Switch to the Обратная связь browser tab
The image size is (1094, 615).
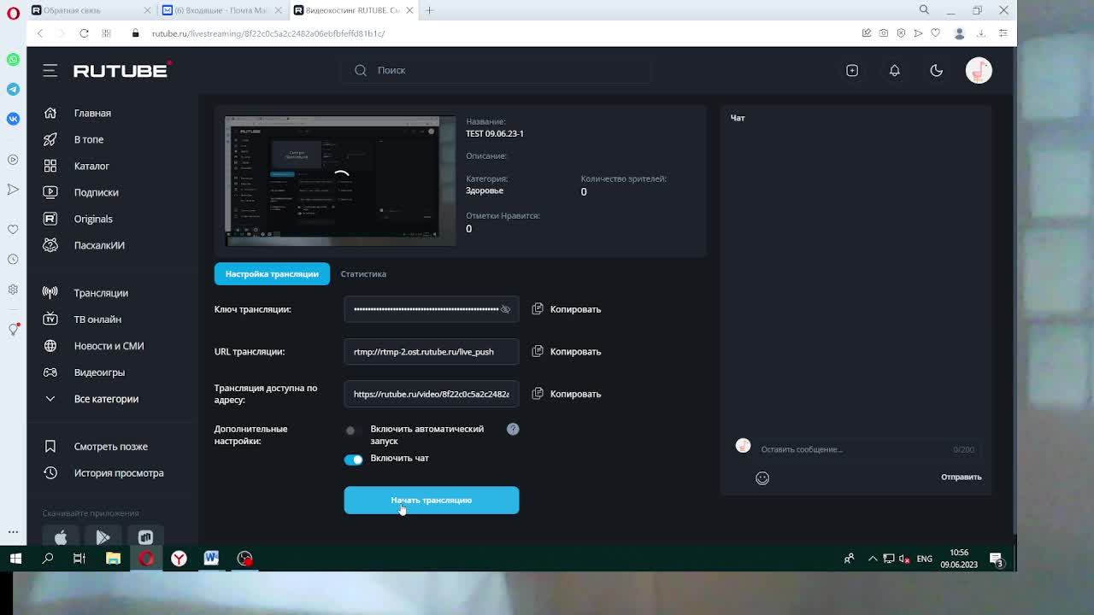90,10
